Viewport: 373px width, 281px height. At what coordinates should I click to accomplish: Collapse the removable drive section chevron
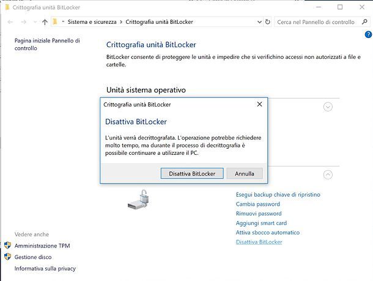[x=328, y=175]
